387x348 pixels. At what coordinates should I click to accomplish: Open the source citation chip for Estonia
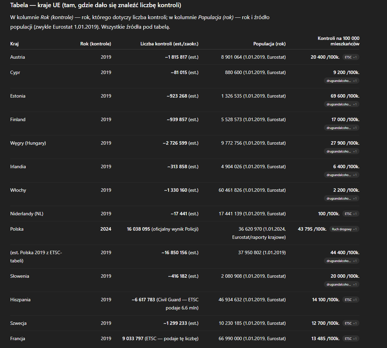coord(341,104)
